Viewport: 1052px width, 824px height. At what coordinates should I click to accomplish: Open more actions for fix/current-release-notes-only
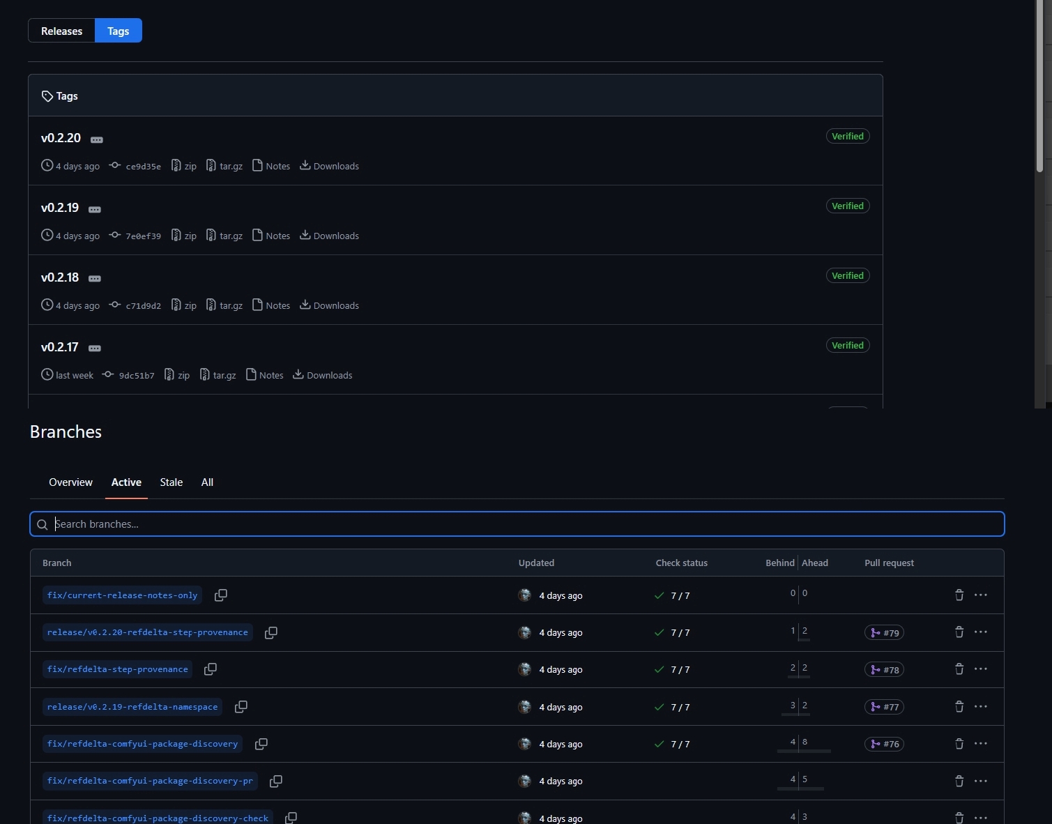click(981, 595)
